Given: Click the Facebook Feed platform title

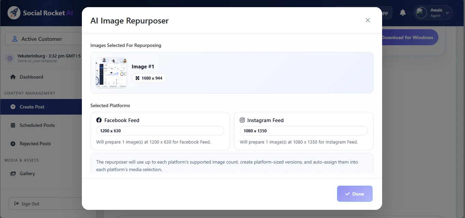Looking at the screenshot, I should 122,120.
